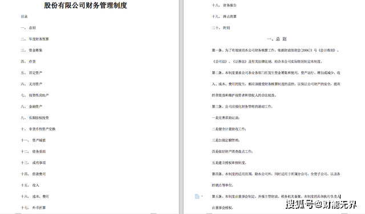Image resolution: width=365 pixels, height=214 pixels.
Task: Click the line 四是做好财产清查盘点工作
Action: (x=232, y=151)
